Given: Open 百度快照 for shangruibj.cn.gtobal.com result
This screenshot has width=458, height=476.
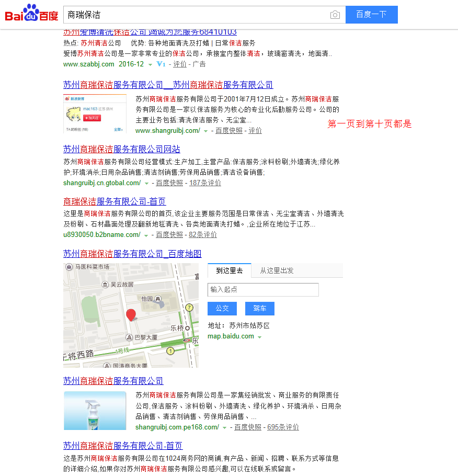Looking at the screenshot, I should [169, 183].
